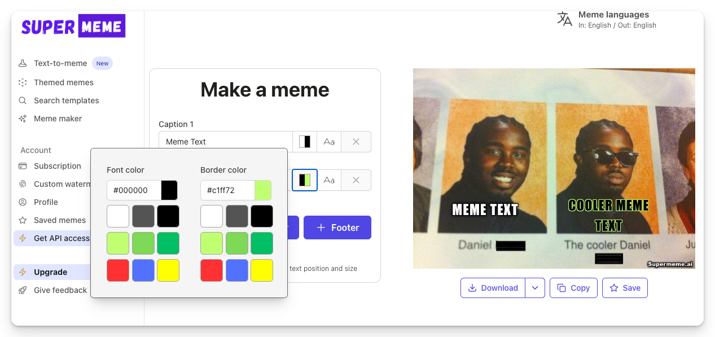Open the Subscription page
Screen dimensions: 715x337
click(21, 166)
